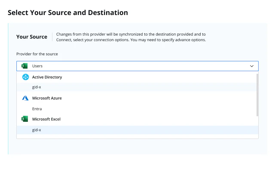Click the Excel icon in the selected provider field

click(24, 66)
